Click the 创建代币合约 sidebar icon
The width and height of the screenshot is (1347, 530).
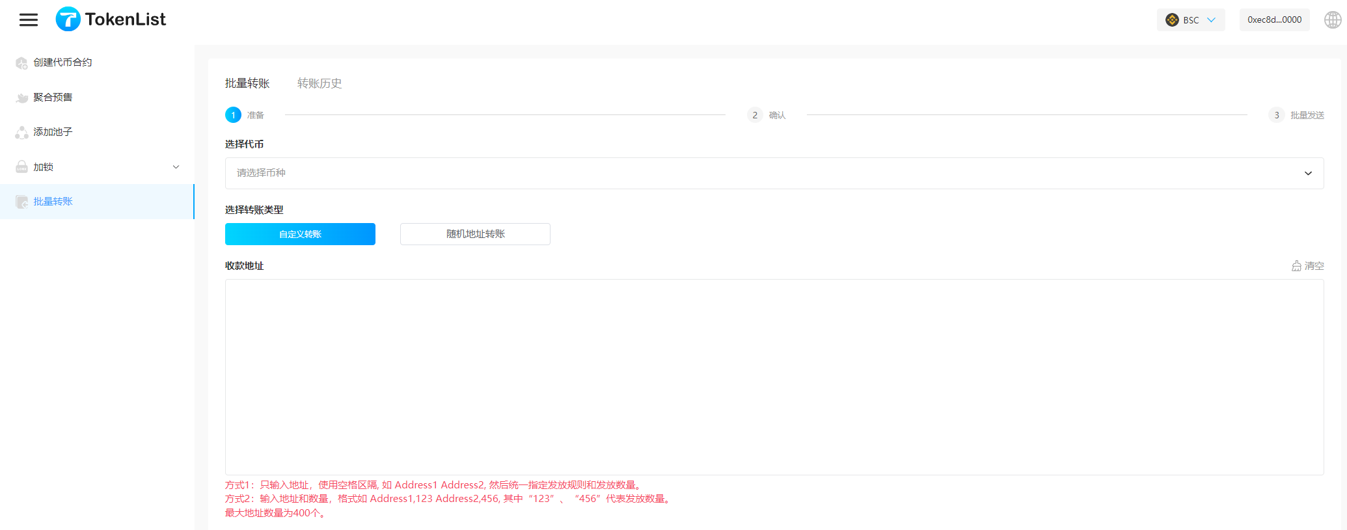pyautogui.click(x=21, y=63)
